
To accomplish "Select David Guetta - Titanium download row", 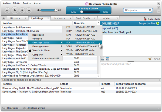I will pos(81,92).
